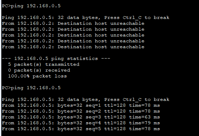The height and width of the screenshot is (136, 199).
Task: Click the reply line with seq=5
Action: 81,129
